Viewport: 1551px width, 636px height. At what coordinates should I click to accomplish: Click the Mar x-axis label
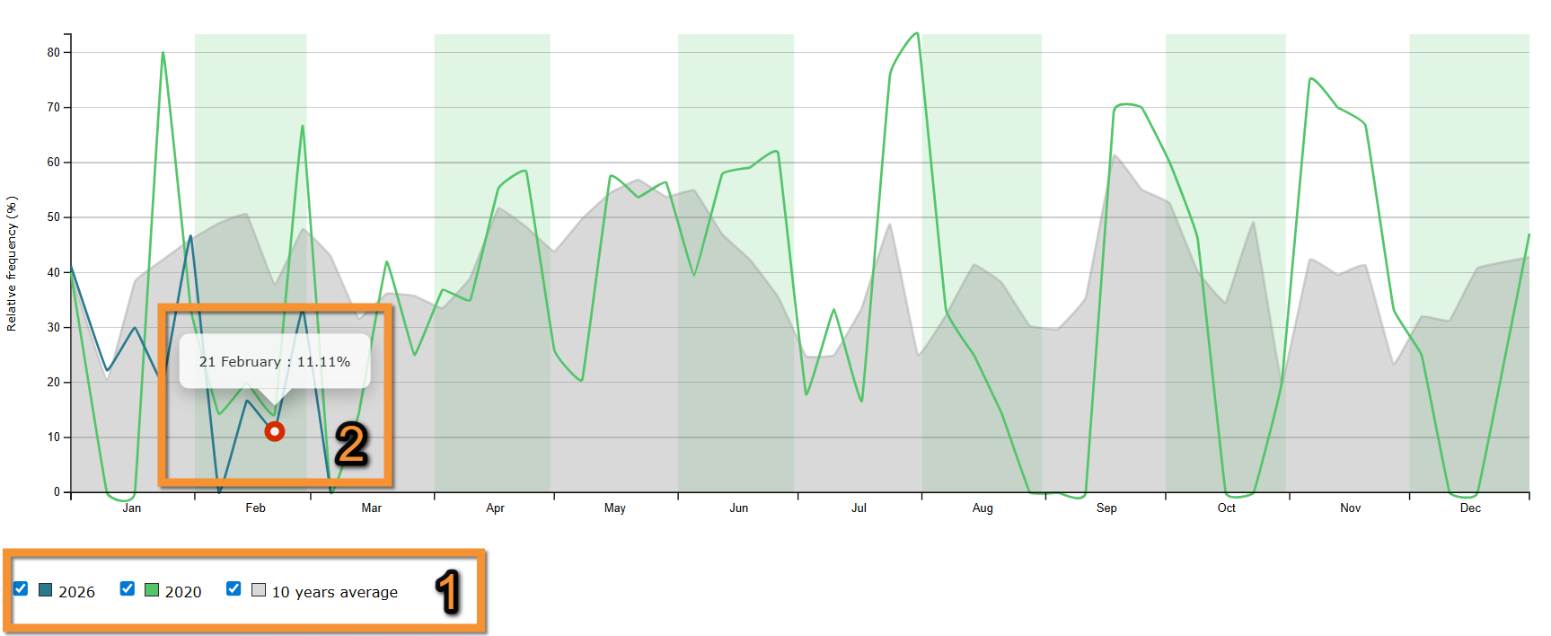pyautogui.click(x=372, y=508)
